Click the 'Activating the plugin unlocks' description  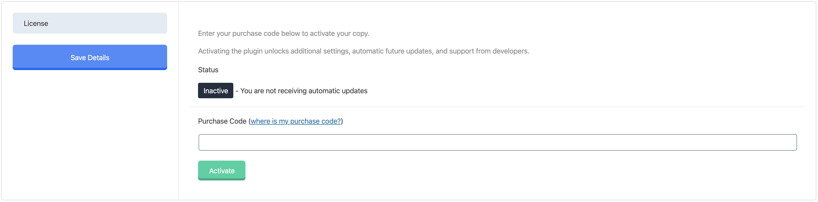[363, 51]
